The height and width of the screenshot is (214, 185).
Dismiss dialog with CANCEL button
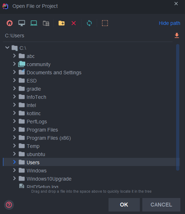(161, 205)
